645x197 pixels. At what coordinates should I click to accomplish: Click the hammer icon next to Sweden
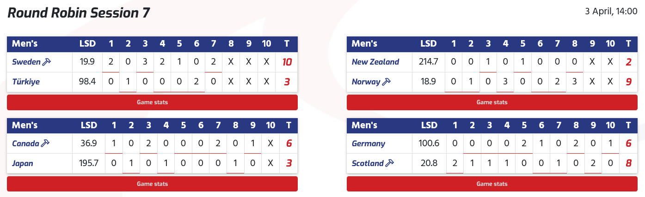(x=47, y=62)
